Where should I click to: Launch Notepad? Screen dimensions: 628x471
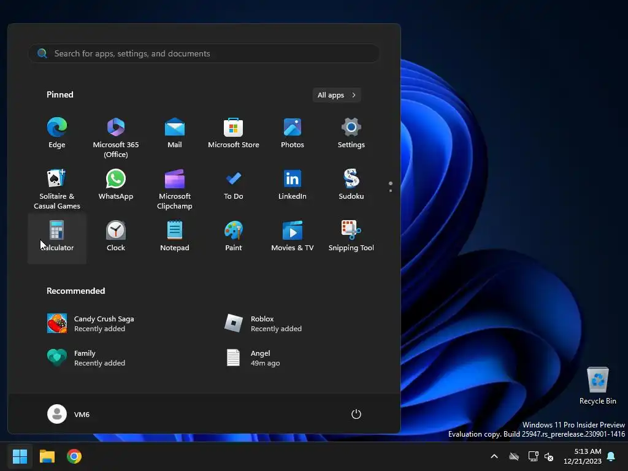point(175,237)
